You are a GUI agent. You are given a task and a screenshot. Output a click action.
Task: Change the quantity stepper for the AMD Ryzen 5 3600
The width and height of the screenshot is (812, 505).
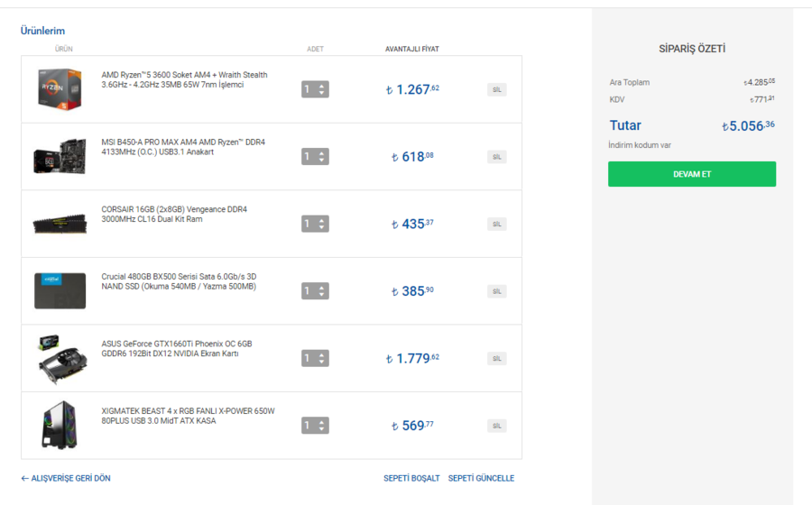tap(315, 89)
